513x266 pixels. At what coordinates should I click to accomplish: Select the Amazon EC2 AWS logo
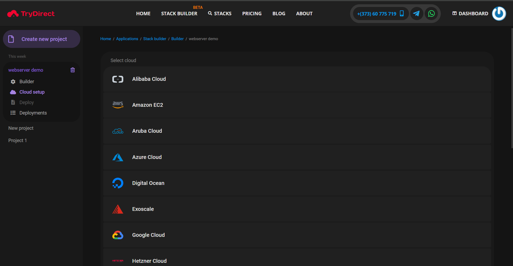tap(118, 105)
